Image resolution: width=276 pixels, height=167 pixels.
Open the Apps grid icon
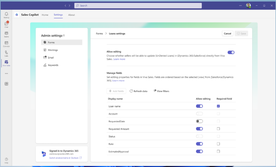pos(6,84)
